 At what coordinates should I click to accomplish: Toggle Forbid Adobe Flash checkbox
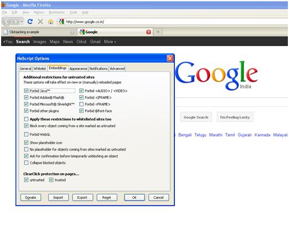point(26,97)
